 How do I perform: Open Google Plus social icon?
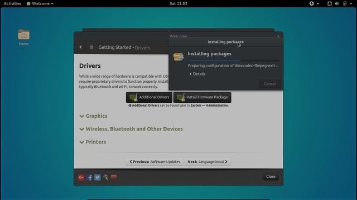[x=81, y=177]
